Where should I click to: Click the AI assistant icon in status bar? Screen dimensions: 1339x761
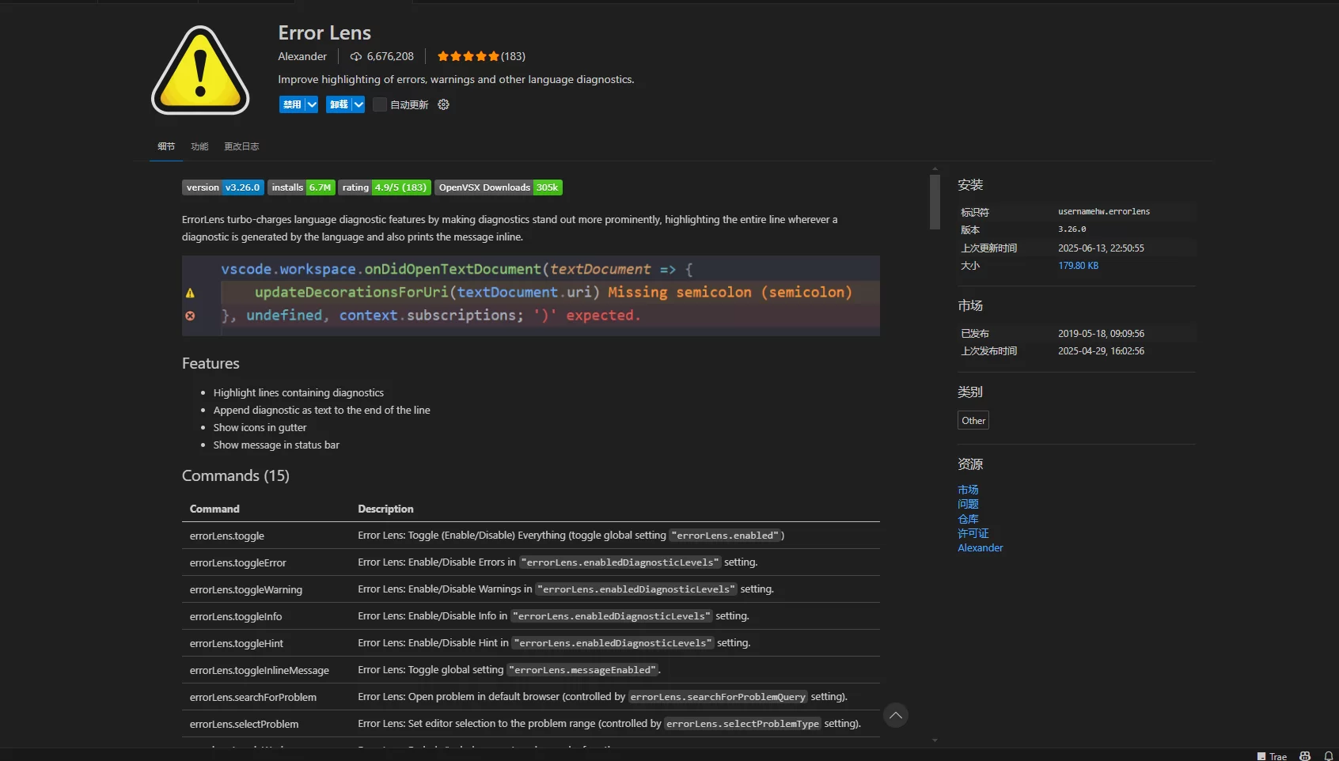point(1305,755)
